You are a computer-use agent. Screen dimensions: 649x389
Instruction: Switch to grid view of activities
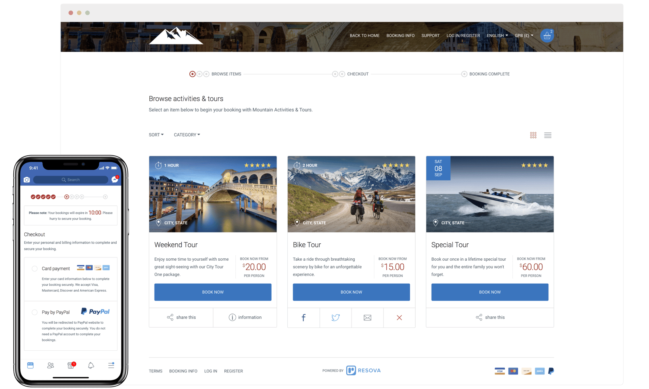tap(533, 135)
